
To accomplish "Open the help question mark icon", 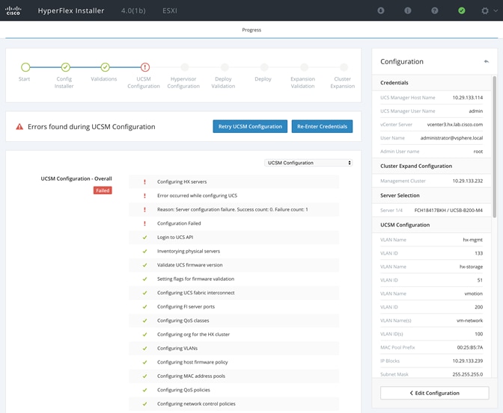I will click(435, 10).
